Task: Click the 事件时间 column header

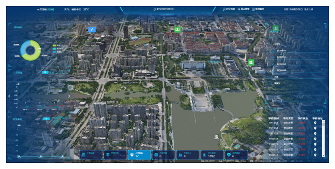Action: pyautogui.click(x=274, y=119)
